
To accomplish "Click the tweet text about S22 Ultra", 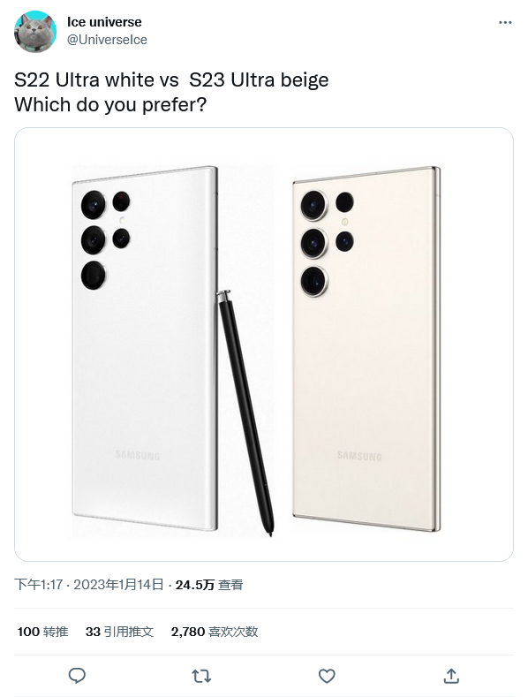I will point(171,92).
